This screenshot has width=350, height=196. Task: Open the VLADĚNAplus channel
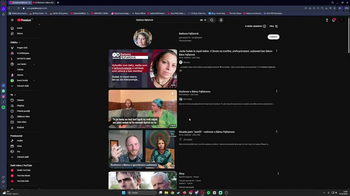tap(23, 53)
